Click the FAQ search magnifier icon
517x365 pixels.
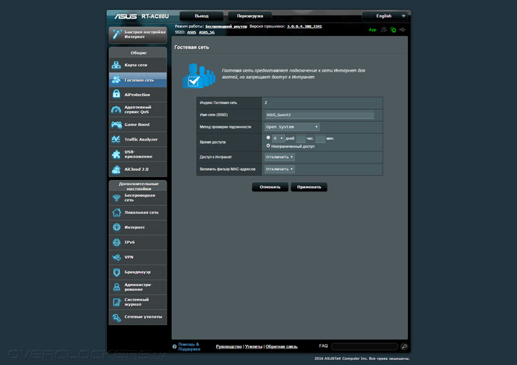tap(404, 346)
